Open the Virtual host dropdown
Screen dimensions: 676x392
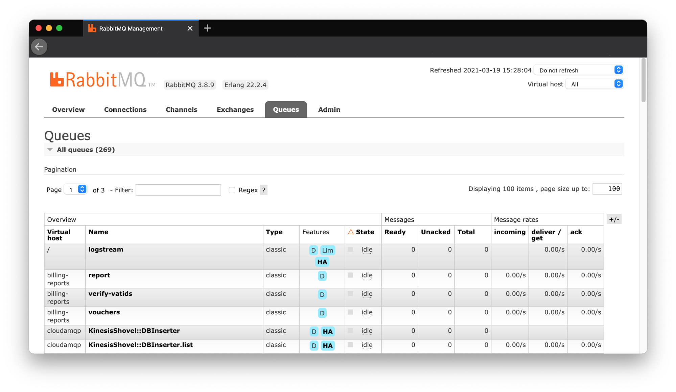(595, 84)
